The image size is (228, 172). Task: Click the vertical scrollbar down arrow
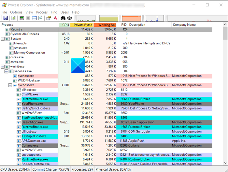tap(225, 164)
